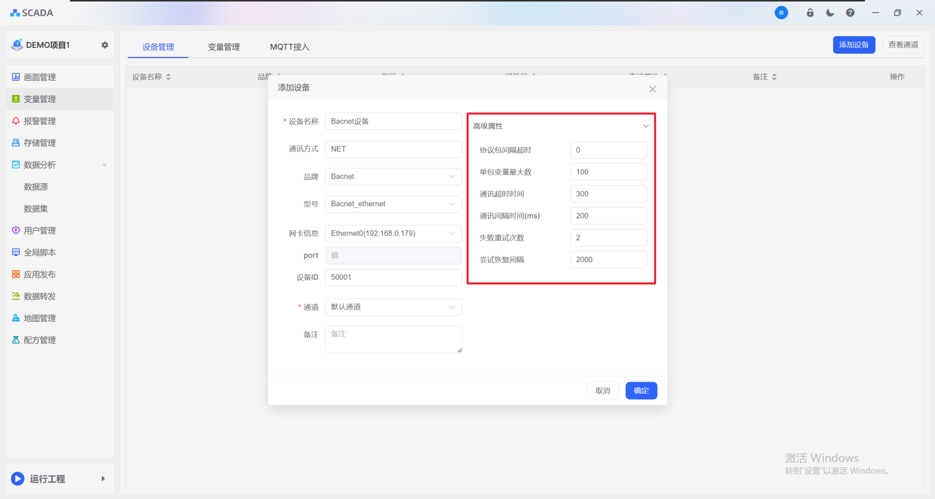Click 尝试恢复间隔 value 2000 field
Image resolution: width=935 pixels, height=499 pixels.
tap(609, 259)
